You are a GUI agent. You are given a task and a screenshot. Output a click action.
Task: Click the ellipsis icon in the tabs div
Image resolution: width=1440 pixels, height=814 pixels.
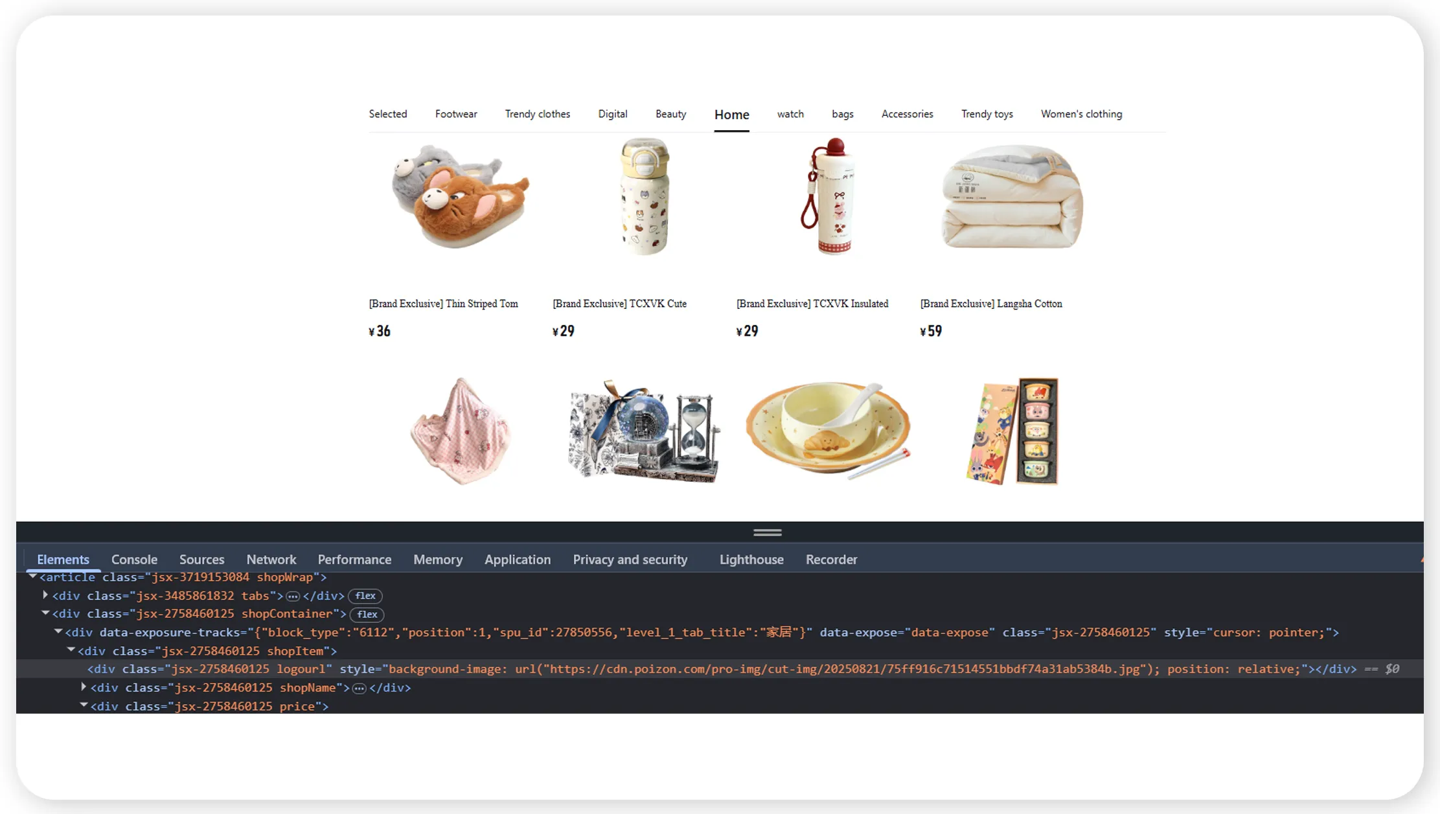pyautogui.click(x=293, y=596)
